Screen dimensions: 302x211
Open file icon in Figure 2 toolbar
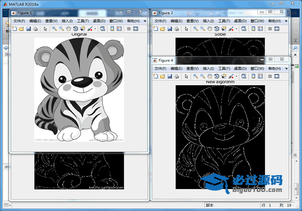pos(162,29)
